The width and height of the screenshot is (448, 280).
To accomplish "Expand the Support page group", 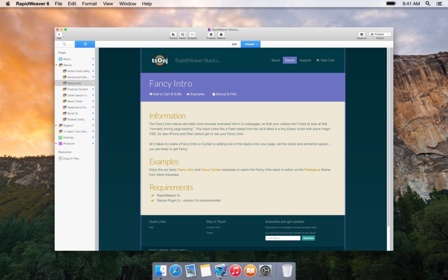I will 56,125.
